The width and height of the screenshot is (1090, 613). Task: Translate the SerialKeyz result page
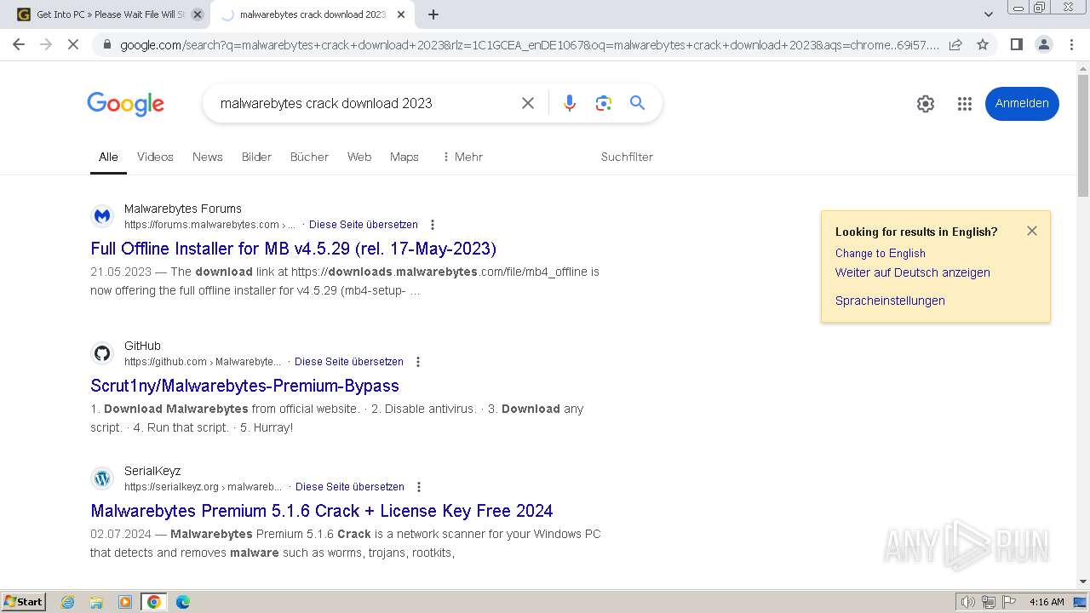pyautogui.click(x=350, y=487)
